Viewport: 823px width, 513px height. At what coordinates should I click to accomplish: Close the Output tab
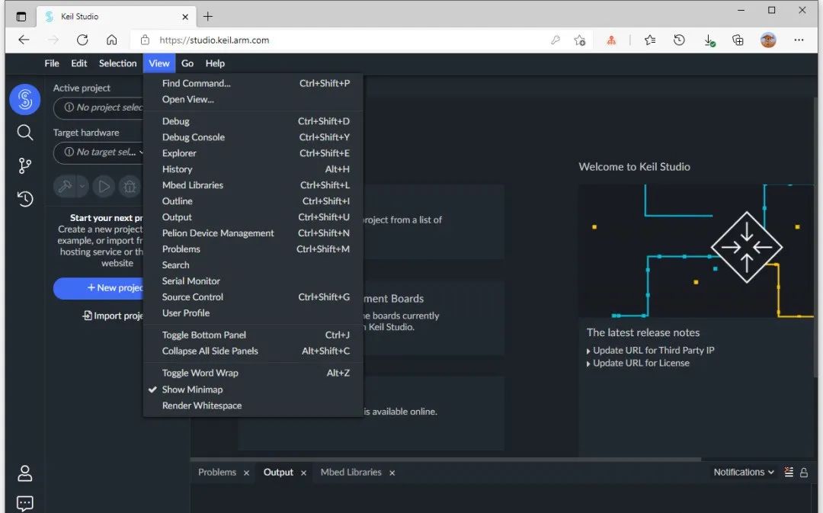coord(303,473)
